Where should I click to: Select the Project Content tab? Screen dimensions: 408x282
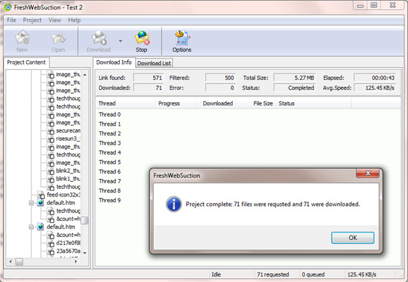(26, 63)
